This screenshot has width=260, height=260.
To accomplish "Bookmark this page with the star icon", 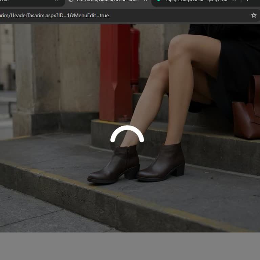I will click(254, 16).
